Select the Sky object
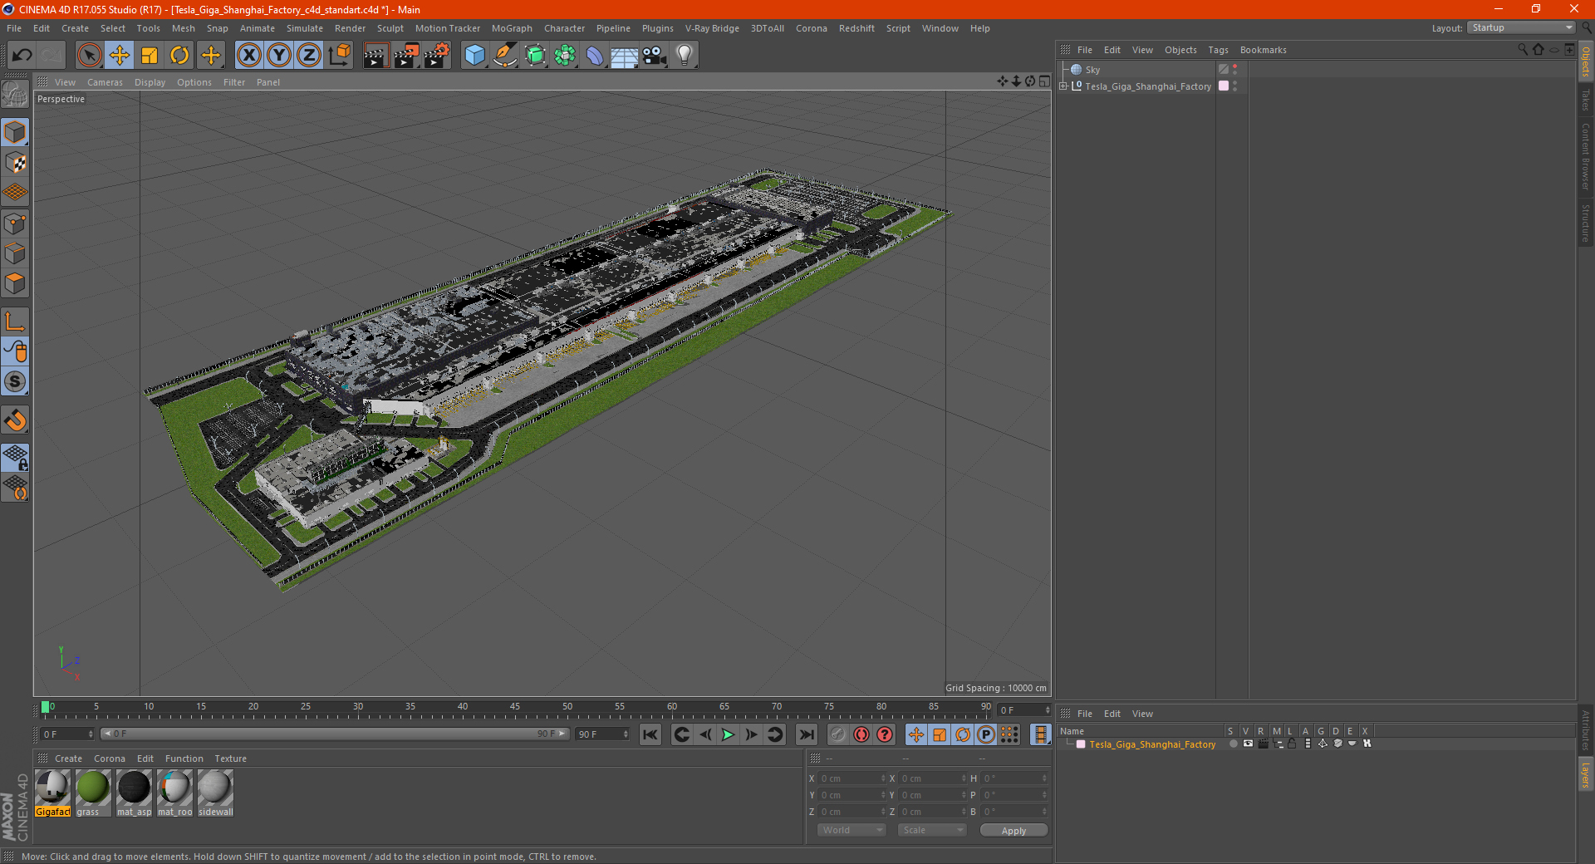 [1092, 70]
